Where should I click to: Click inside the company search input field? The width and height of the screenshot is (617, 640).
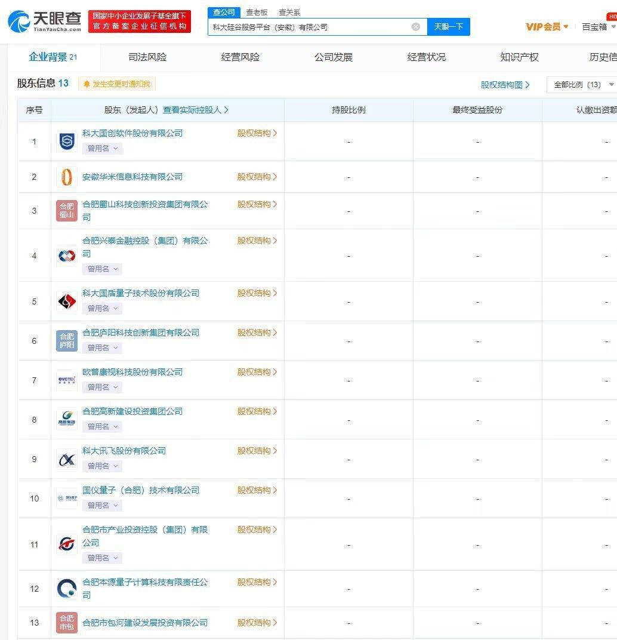tap(310, 26)
